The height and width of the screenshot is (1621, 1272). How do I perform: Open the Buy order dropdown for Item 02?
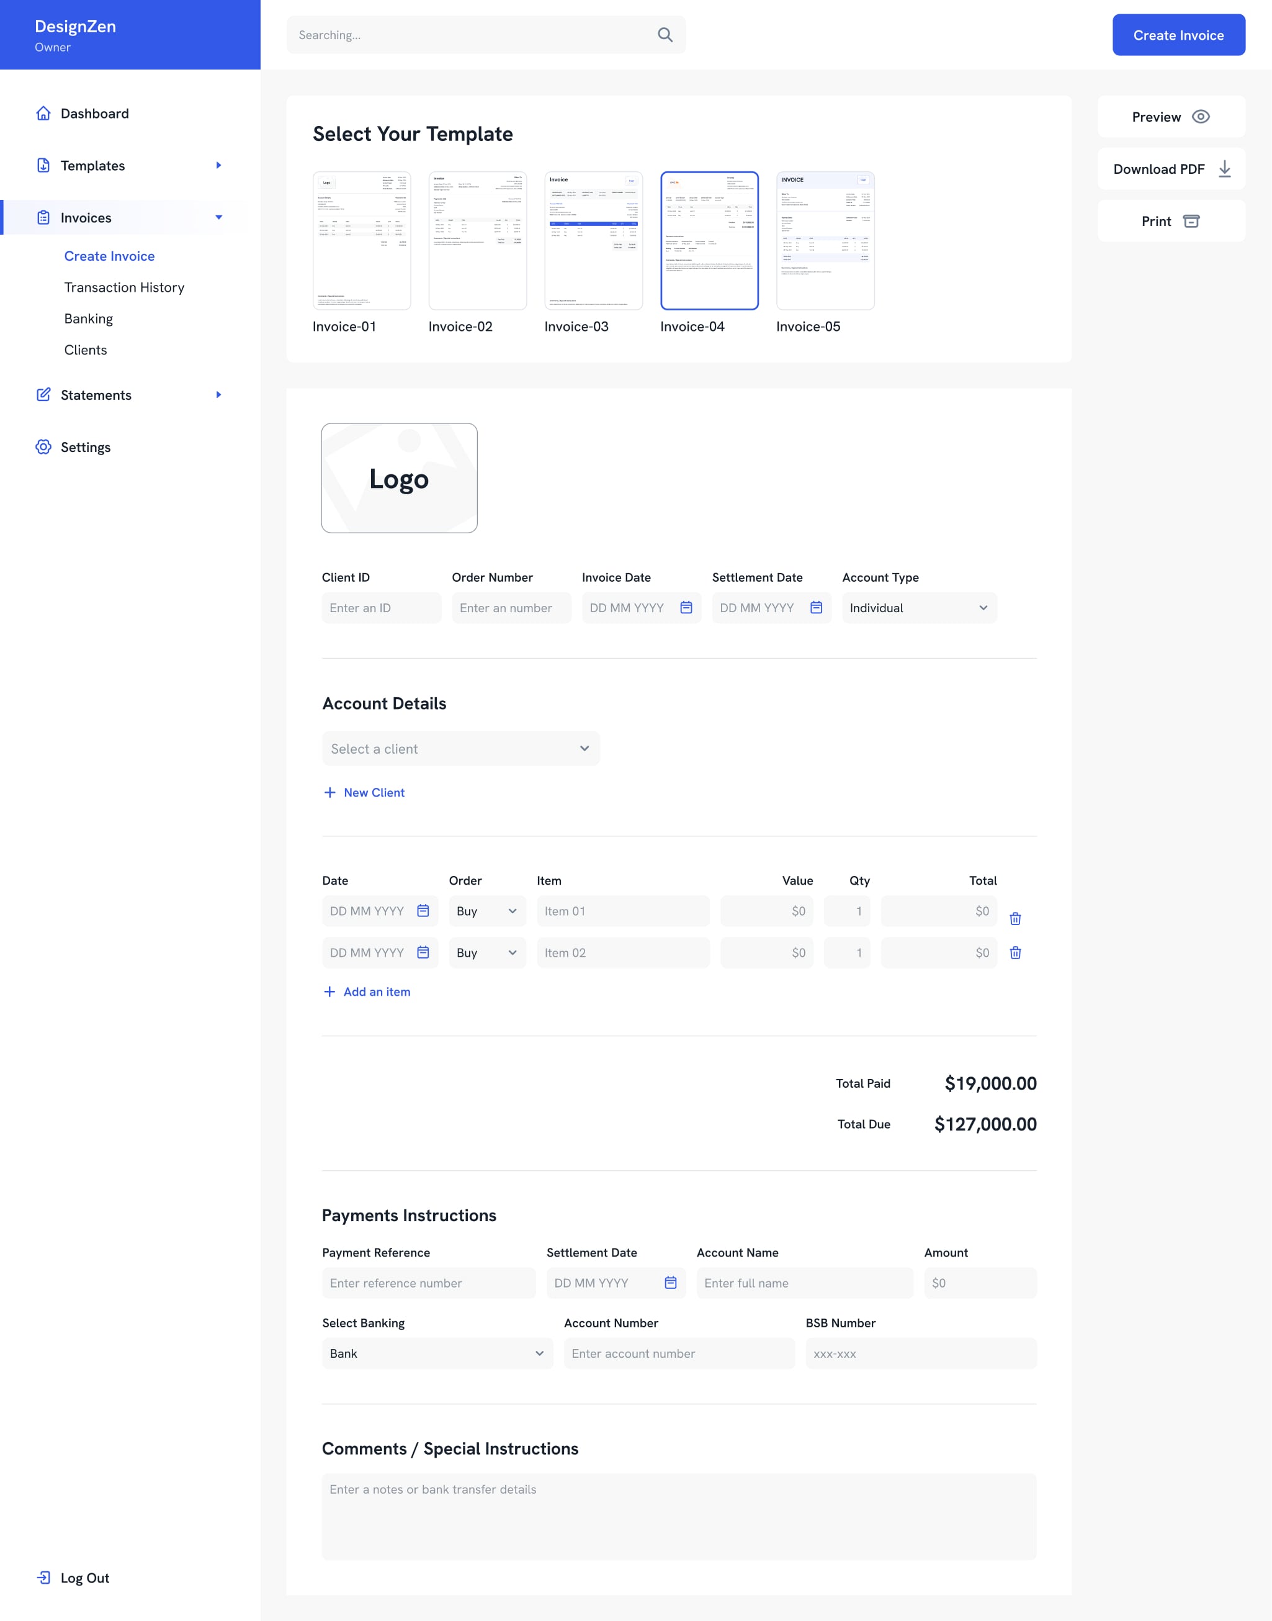[x=487, y=953]
